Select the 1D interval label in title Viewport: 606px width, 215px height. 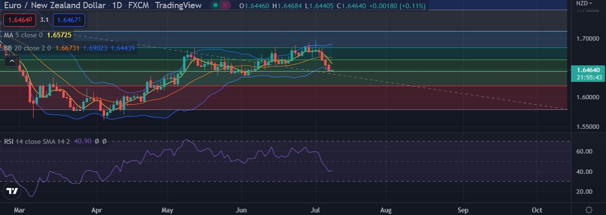click(116, 6)
